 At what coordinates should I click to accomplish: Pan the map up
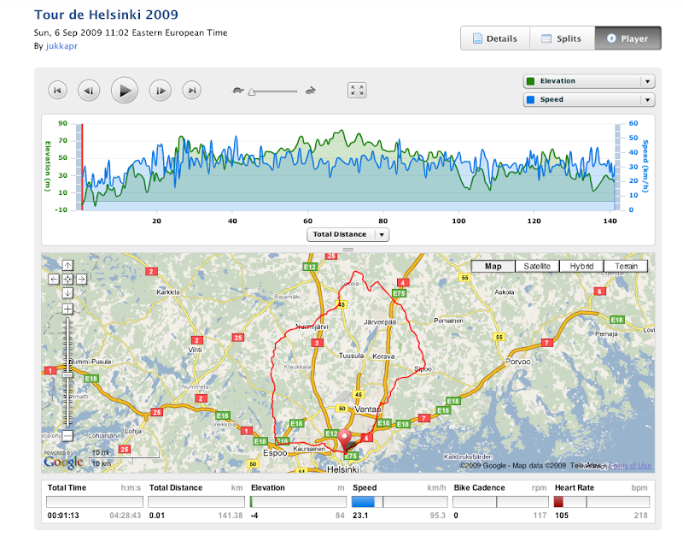tap(67, 265)
